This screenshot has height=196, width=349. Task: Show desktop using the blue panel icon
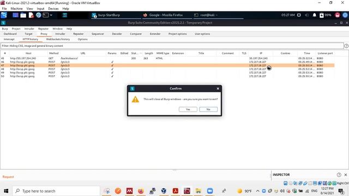coord(15,15)
